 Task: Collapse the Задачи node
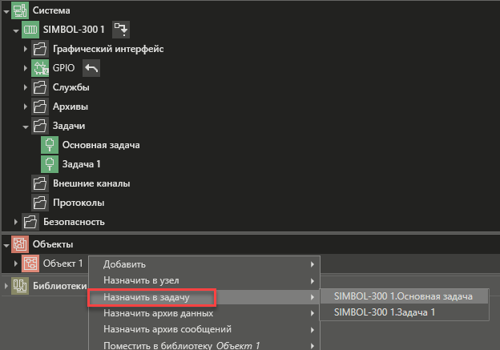26,127
